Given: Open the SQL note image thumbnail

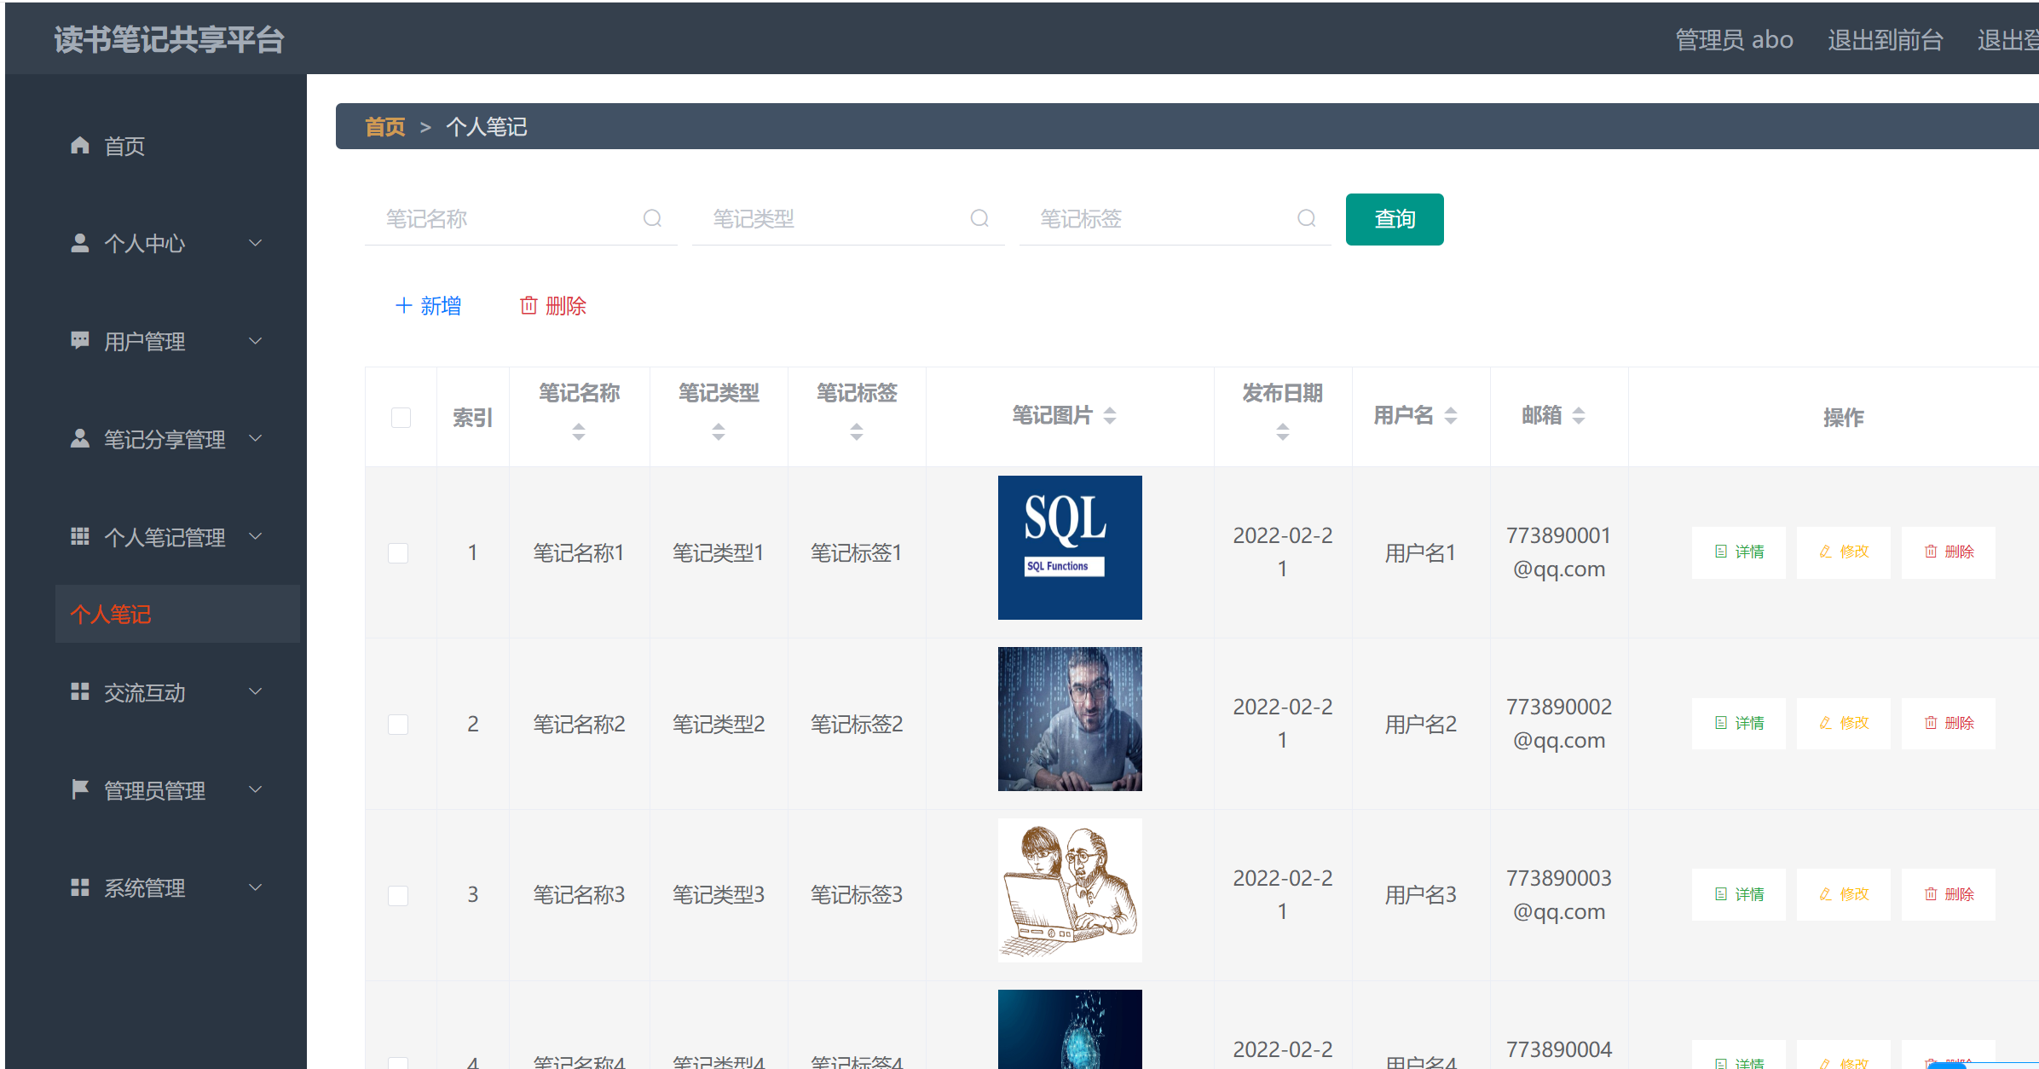Looking at the screenshot, I should (x=1070, y=547).
